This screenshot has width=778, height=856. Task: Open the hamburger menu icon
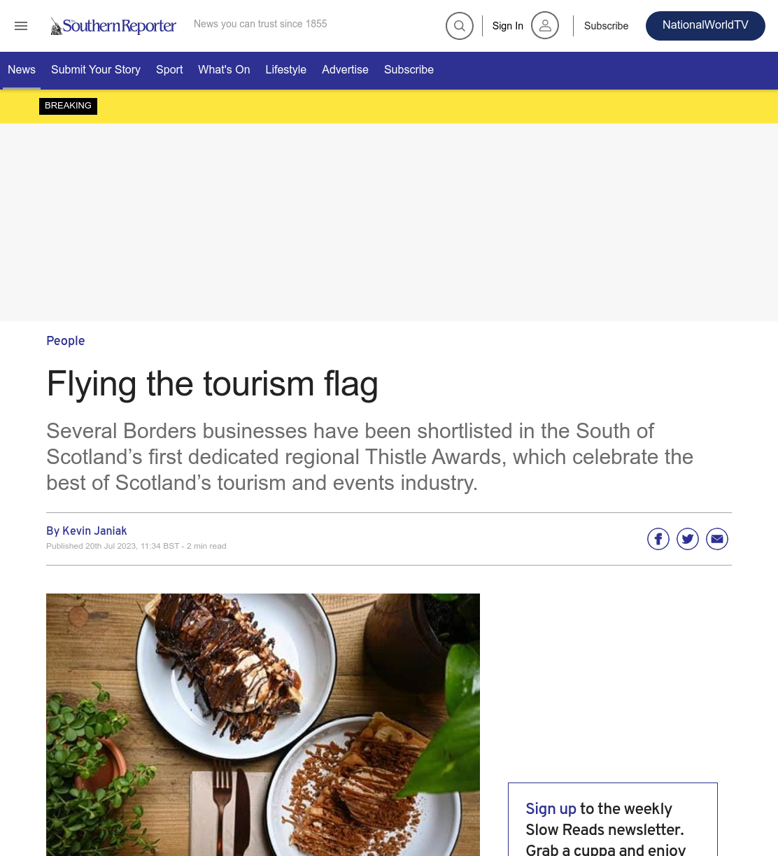pyautogui.click(x=21, y=26)
